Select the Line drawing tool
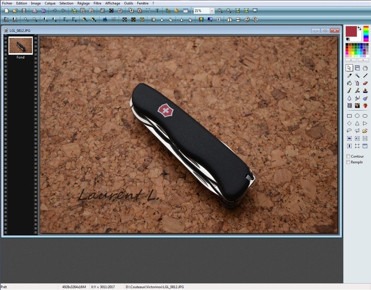 [365, 75]
